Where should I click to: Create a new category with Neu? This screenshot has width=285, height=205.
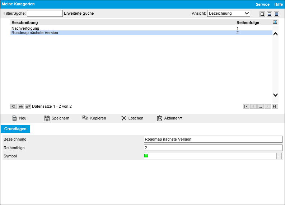(19, 118)
